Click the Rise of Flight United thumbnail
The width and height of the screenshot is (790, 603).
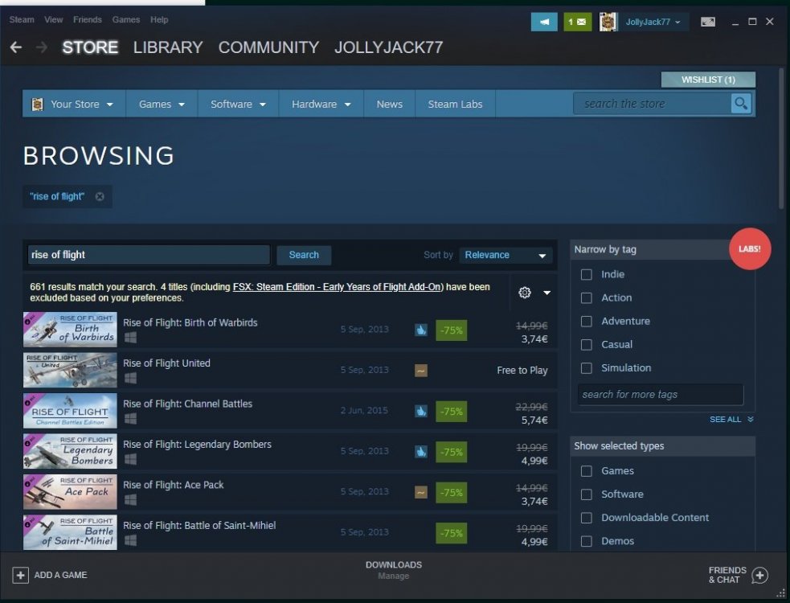pos(70,370)
